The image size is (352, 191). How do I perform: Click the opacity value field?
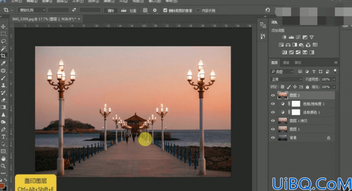tap(326, 79)
